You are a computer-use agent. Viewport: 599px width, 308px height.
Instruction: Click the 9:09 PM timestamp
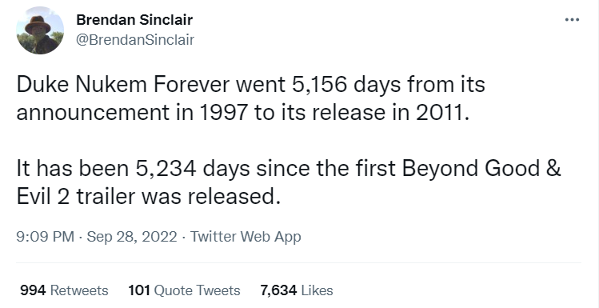pos(45,237)
